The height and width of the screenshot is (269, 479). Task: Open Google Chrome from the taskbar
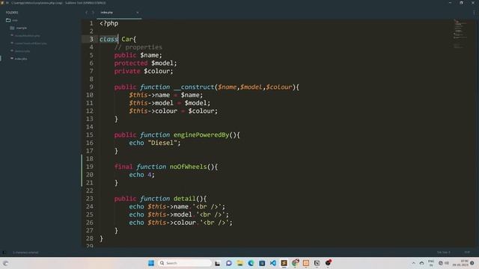click(295, 263)
